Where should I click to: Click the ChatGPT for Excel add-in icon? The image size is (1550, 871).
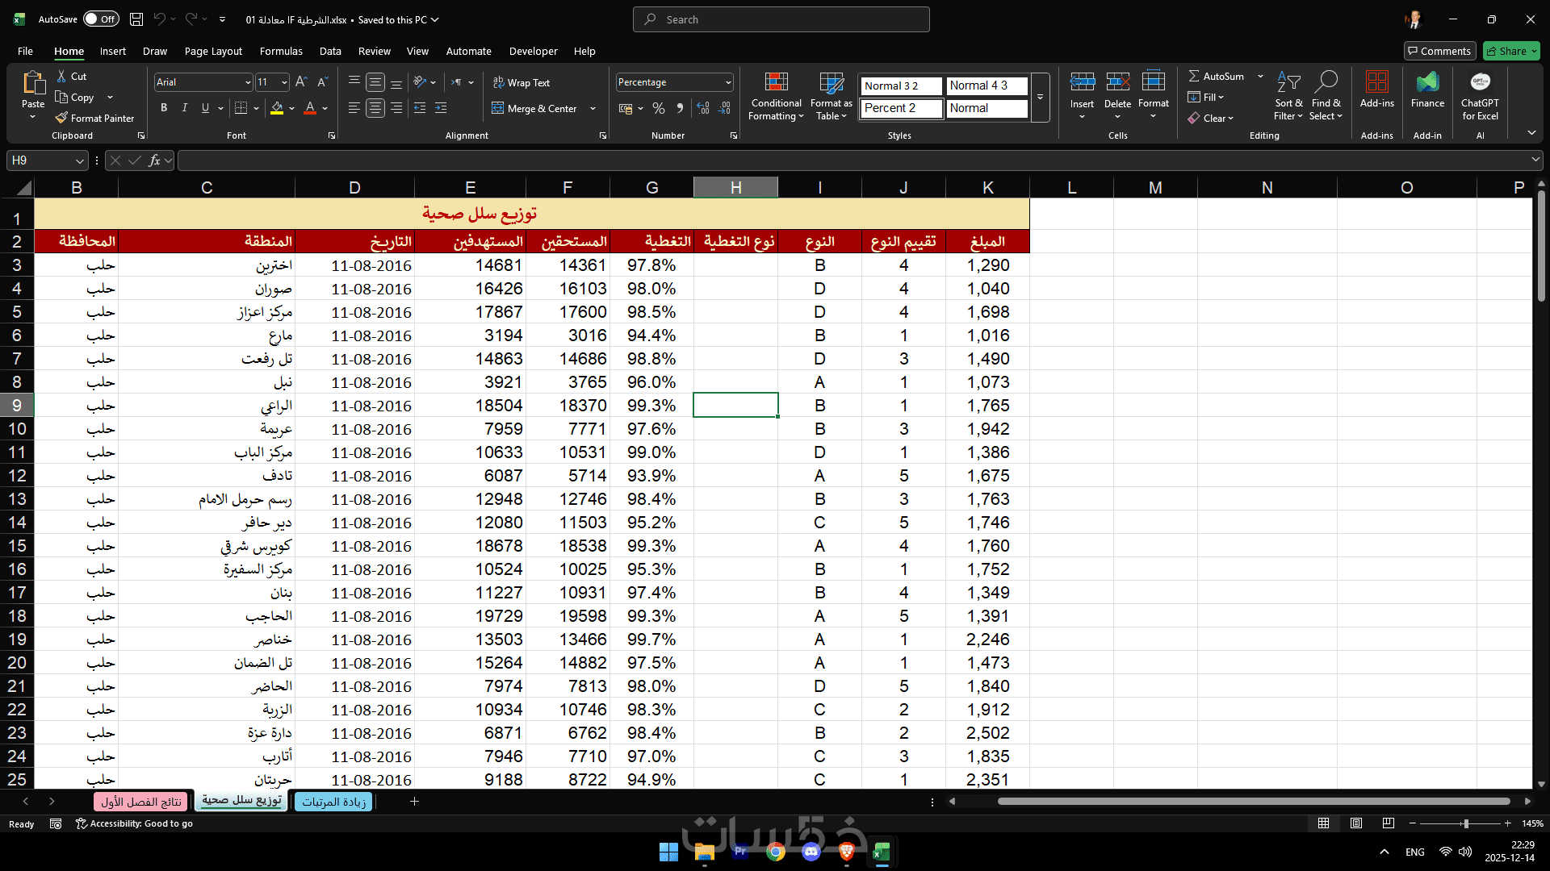1480,82
